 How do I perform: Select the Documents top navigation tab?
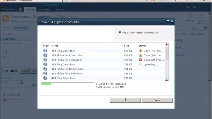coord(21,28)
